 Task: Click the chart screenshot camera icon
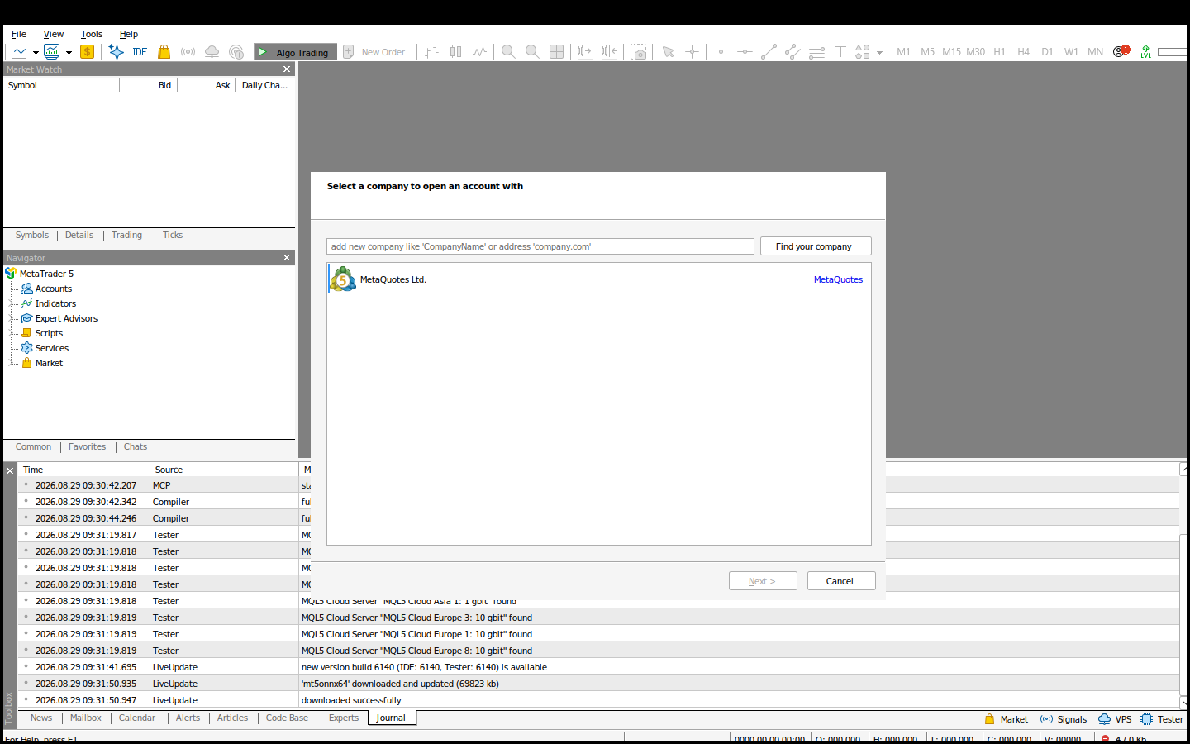click(x=639, y=51)
